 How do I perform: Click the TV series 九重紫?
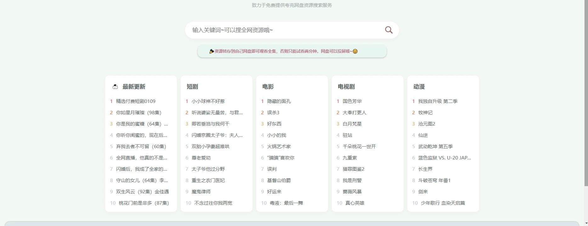[350, 158]
